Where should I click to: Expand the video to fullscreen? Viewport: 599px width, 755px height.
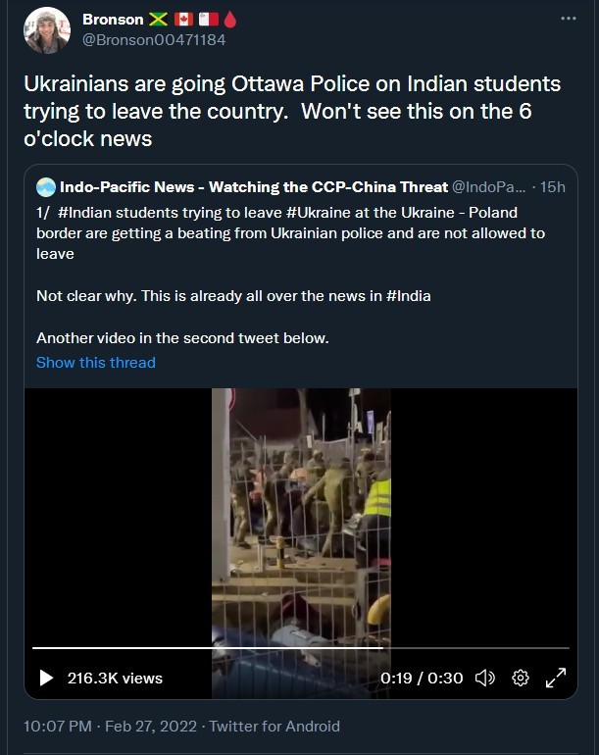coord(556,678)
